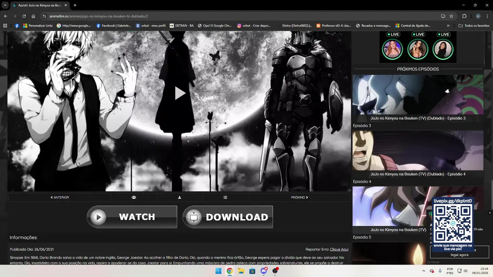Open 'Personalizar Links' bookmark
The width and height of the screenshot is (493, 277).
[x=38, y=26]
